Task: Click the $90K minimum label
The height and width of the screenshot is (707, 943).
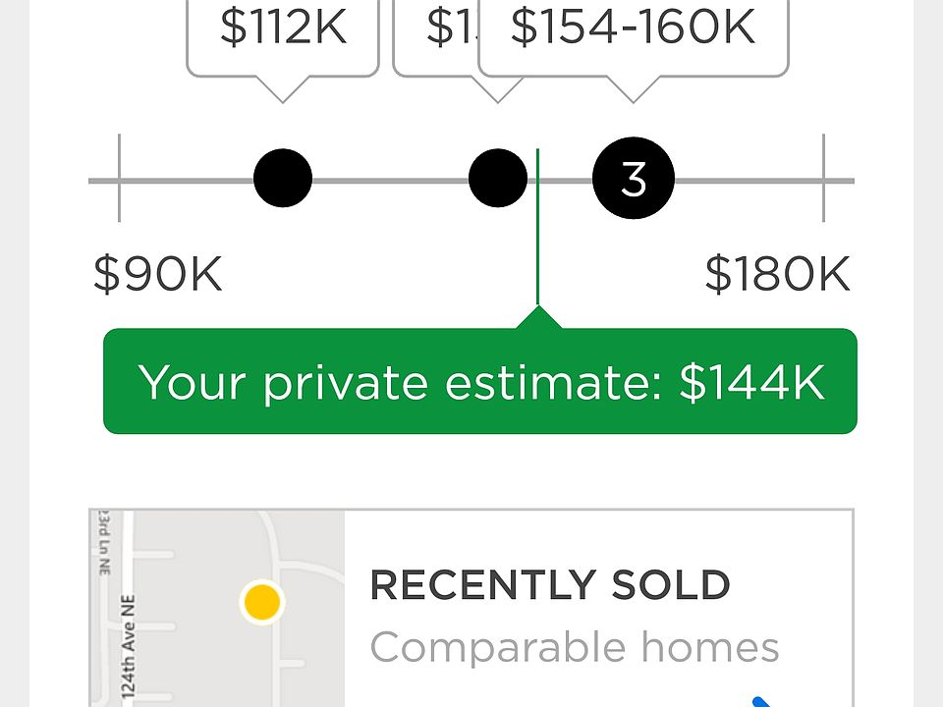Action: click(157, 274)
